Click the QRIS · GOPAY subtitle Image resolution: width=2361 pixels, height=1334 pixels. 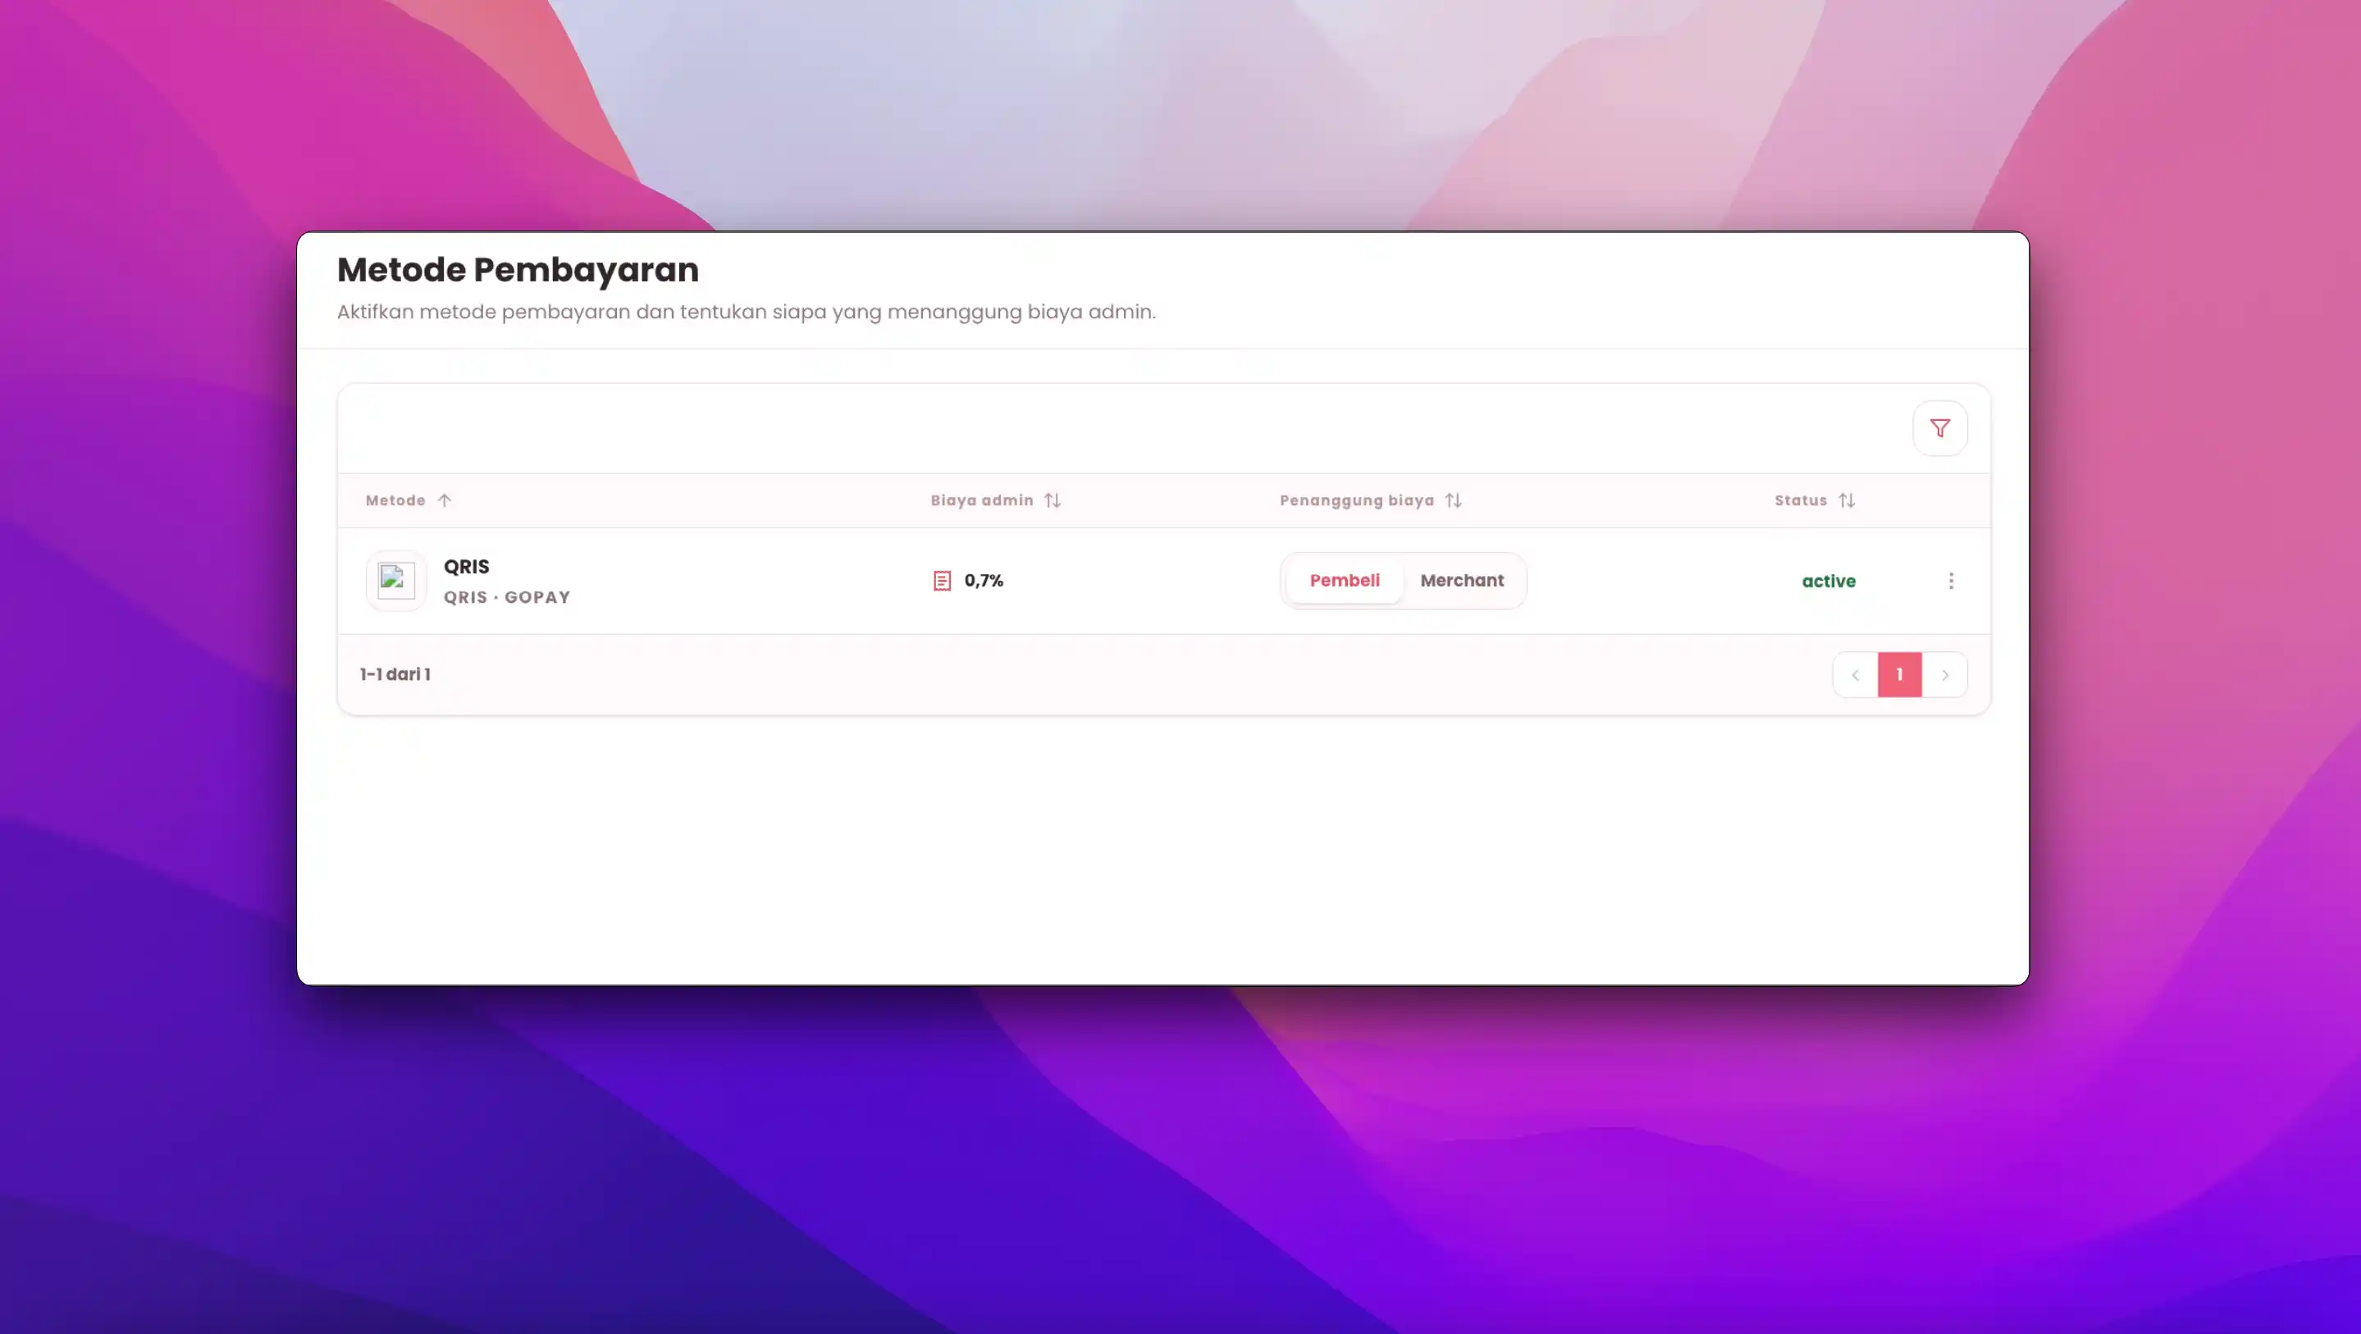507,598
